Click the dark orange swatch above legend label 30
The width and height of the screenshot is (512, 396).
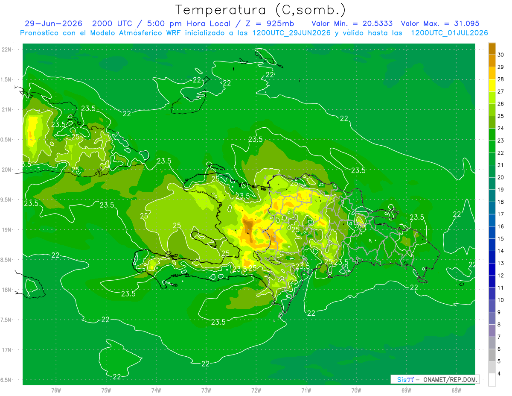[x=492, y=49]
